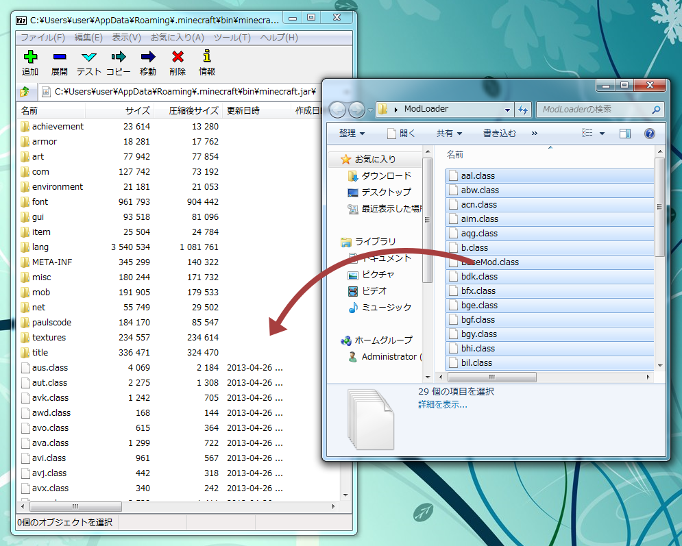Open the Organize (整理) dropdown in Explorer
Image resolution: width=682 pixels, height=546 pixels.
(x=352, y=134)
